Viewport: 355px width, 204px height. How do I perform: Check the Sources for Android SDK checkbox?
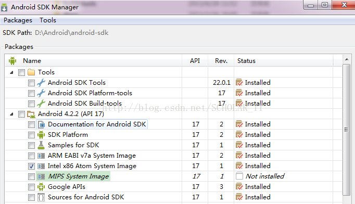tap(31, 197)
